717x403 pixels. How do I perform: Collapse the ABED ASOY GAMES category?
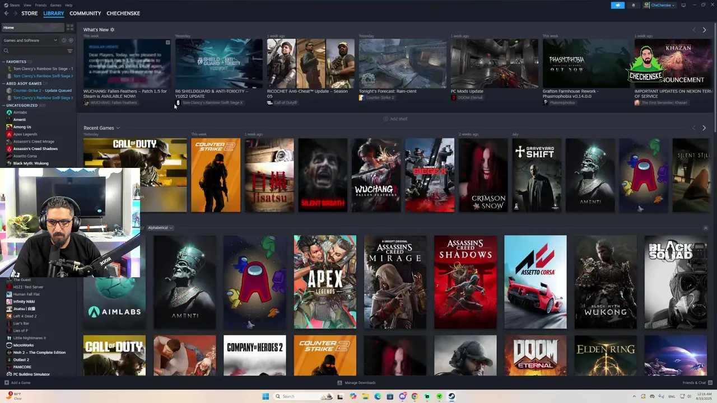pyautogui.click(x=24, y=83)
